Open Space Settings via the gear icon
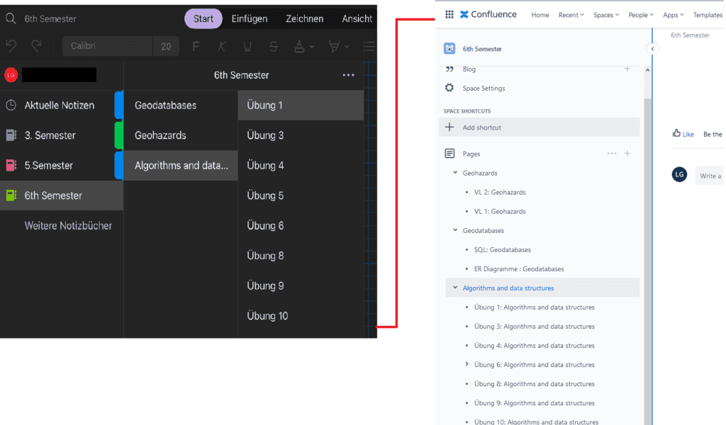Viewport: 726px width, 425px height. (448, 88)
